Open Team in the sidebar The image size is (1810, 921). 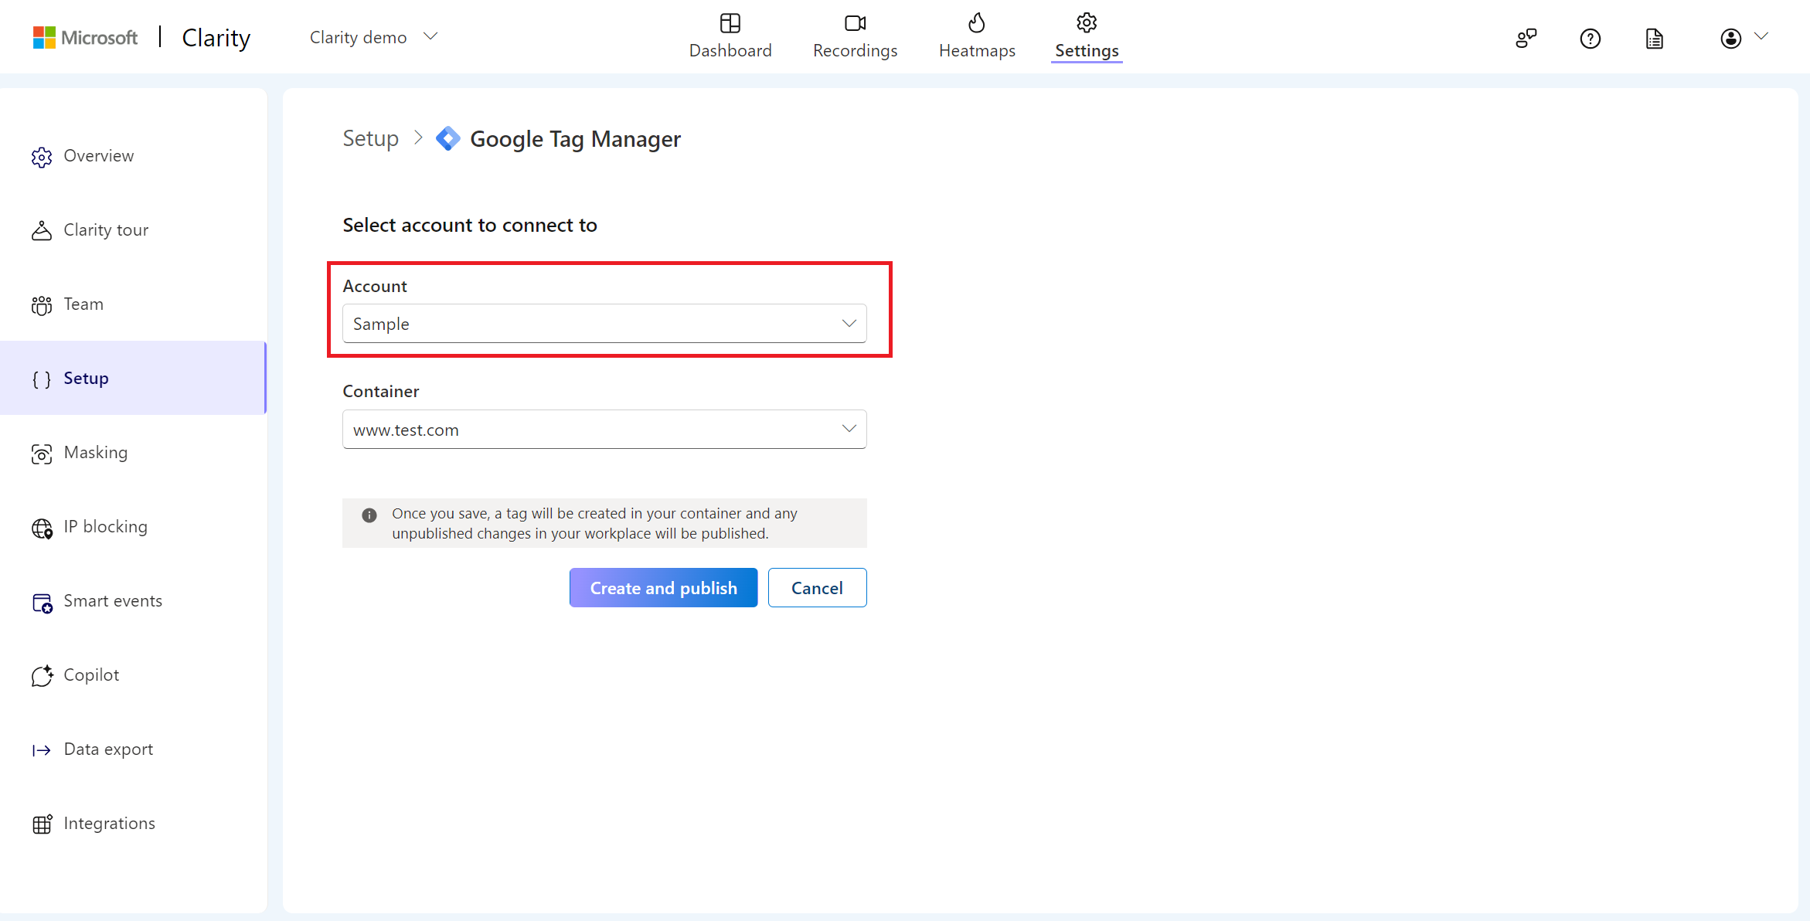point(134,304)
